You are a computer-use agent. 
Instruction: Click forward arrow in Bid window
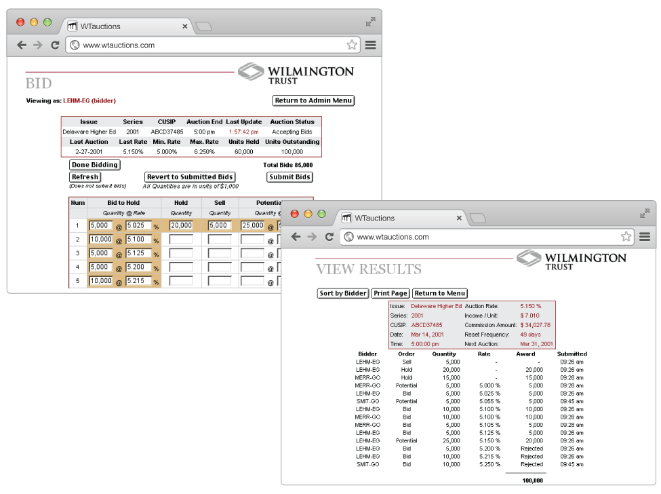(x=38, y=45)
